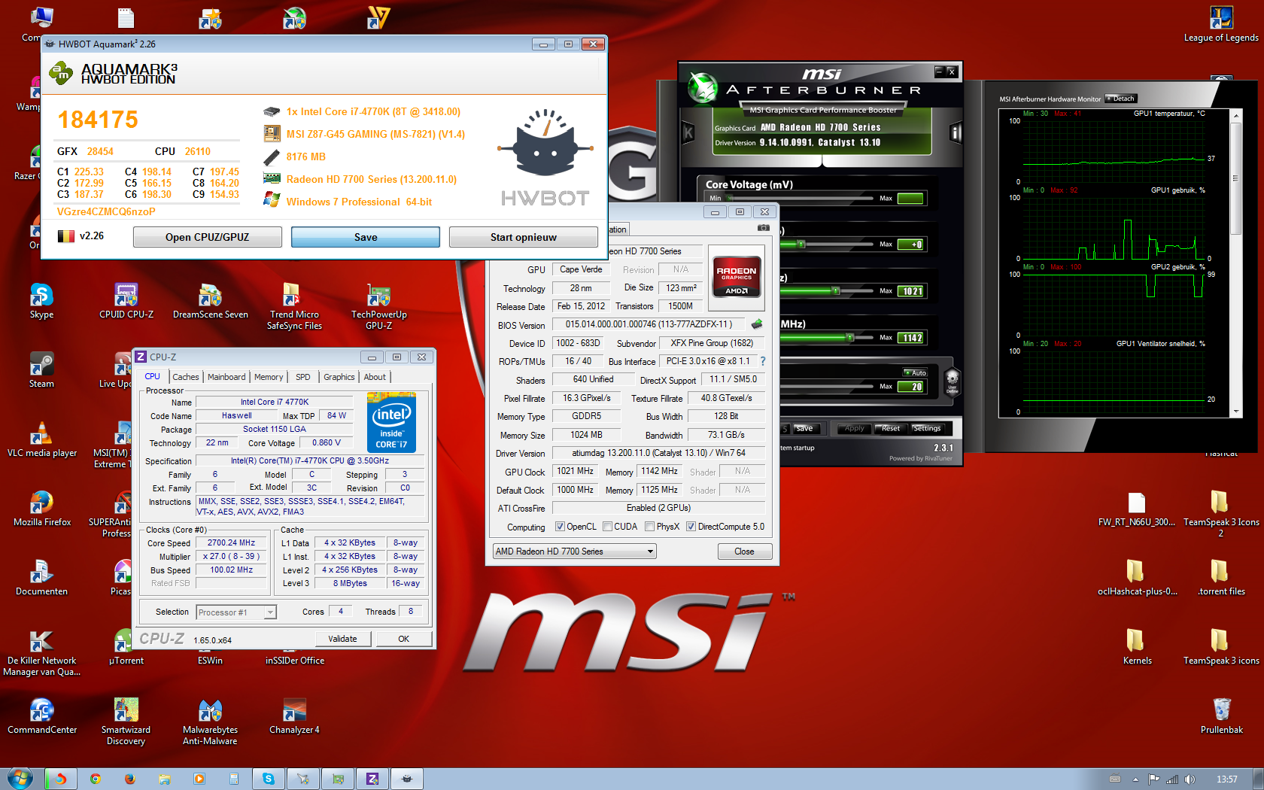1264x790 pixels.
Task: Click Detach button on Hardware Monitor
Action: pos(1121,99)
